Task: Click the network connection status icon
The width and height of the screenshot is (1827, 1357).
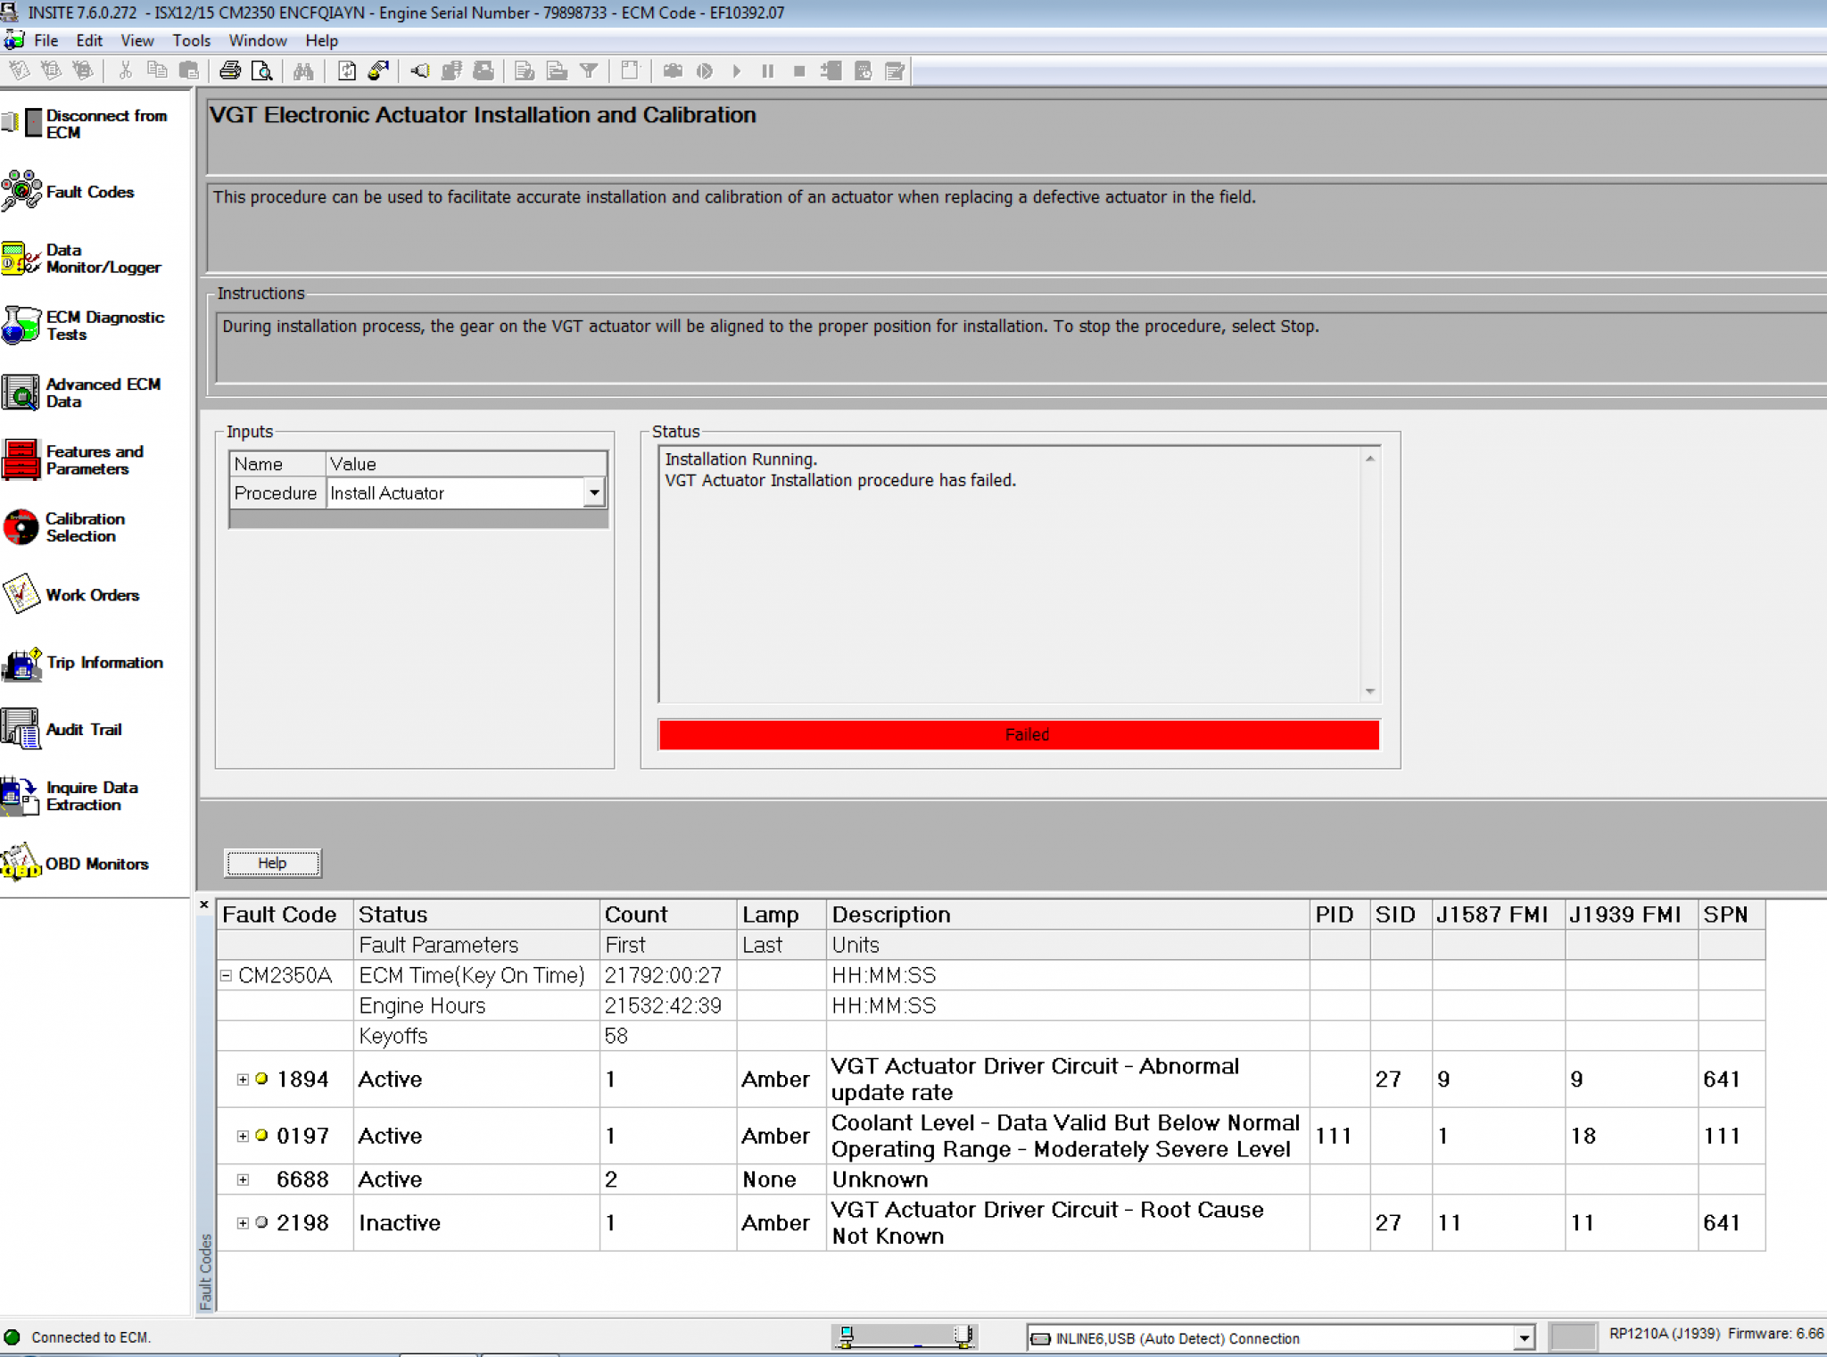Action: tap(905, 1336)
